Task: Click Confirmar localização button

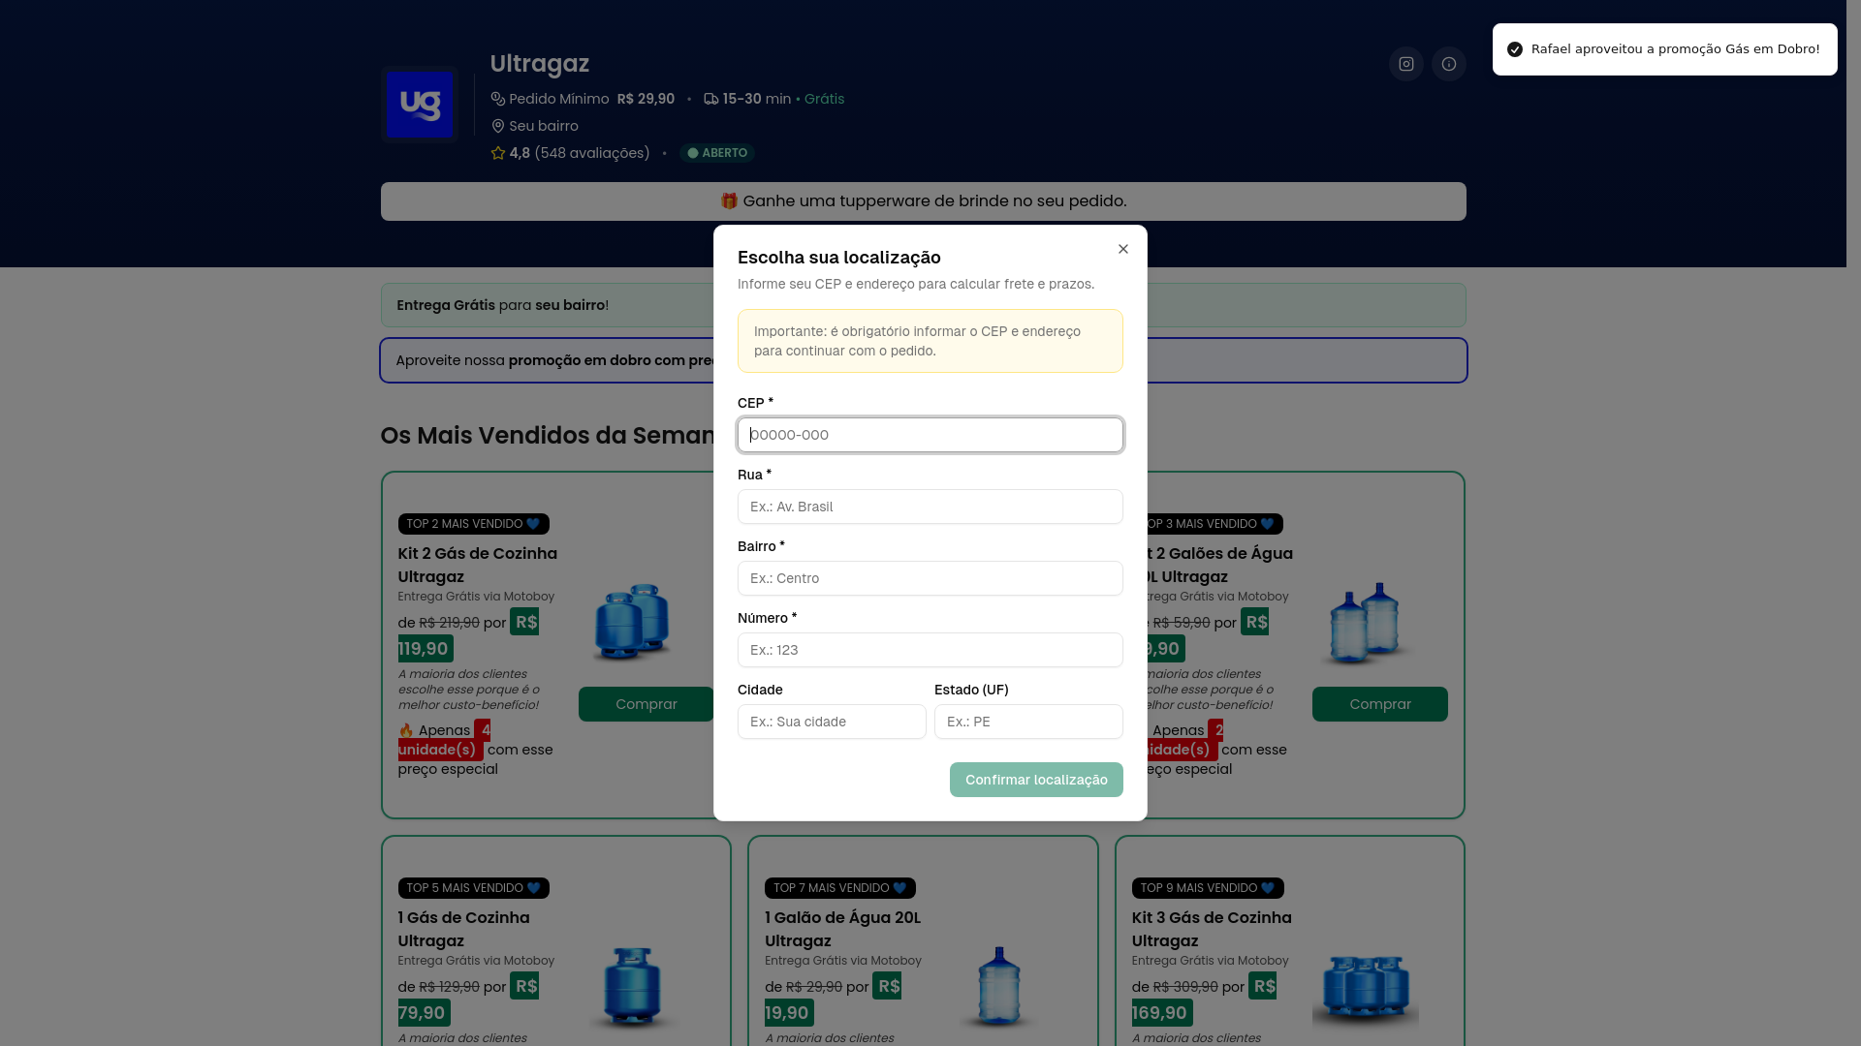Action: pyautogui.click(x=1036, y=780)
